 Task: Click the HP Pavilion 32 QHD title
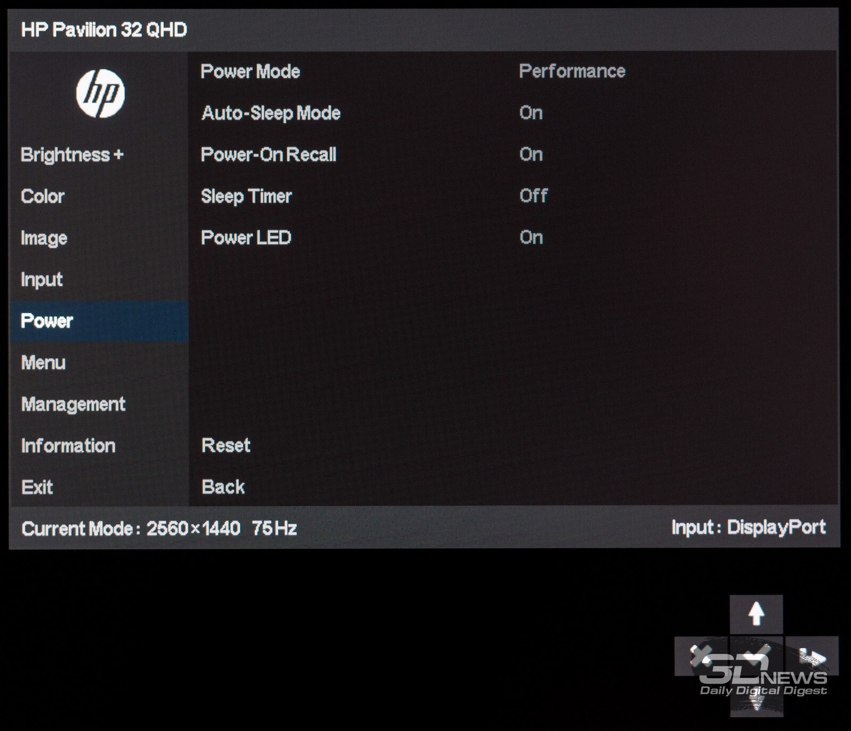pos(104,30)
